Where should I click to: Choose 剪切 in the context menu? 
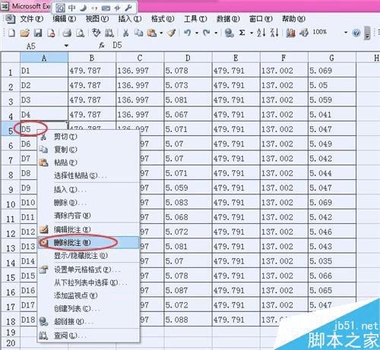89,137
